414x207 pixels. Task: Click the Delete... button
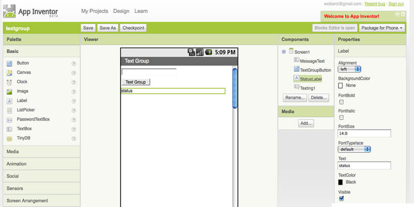point(319,98)
